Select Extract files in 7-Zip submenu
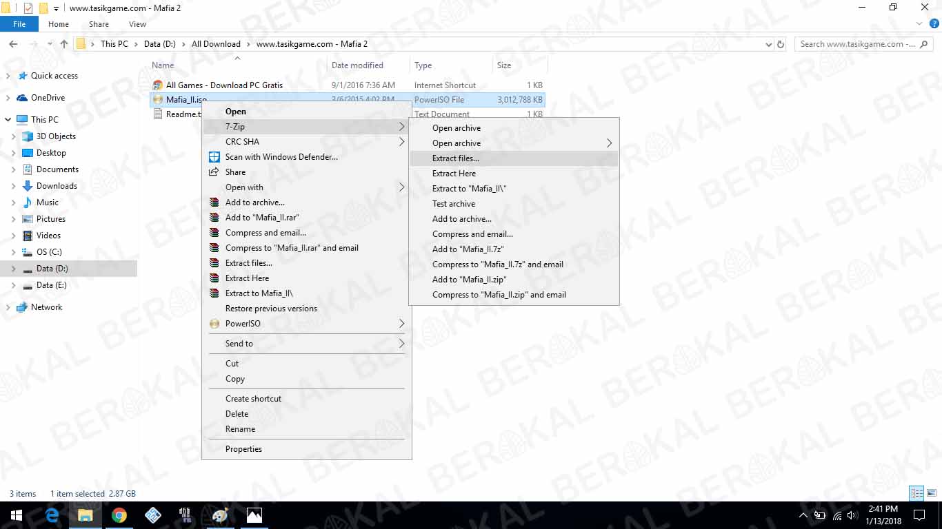 point(514,158)
